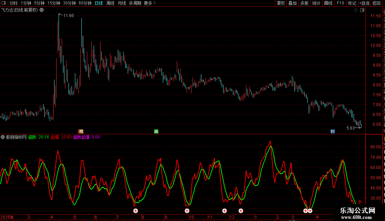The image size is (385, 221).
Task: Click the 11.60 high price label
Action: tap(68, 16)
